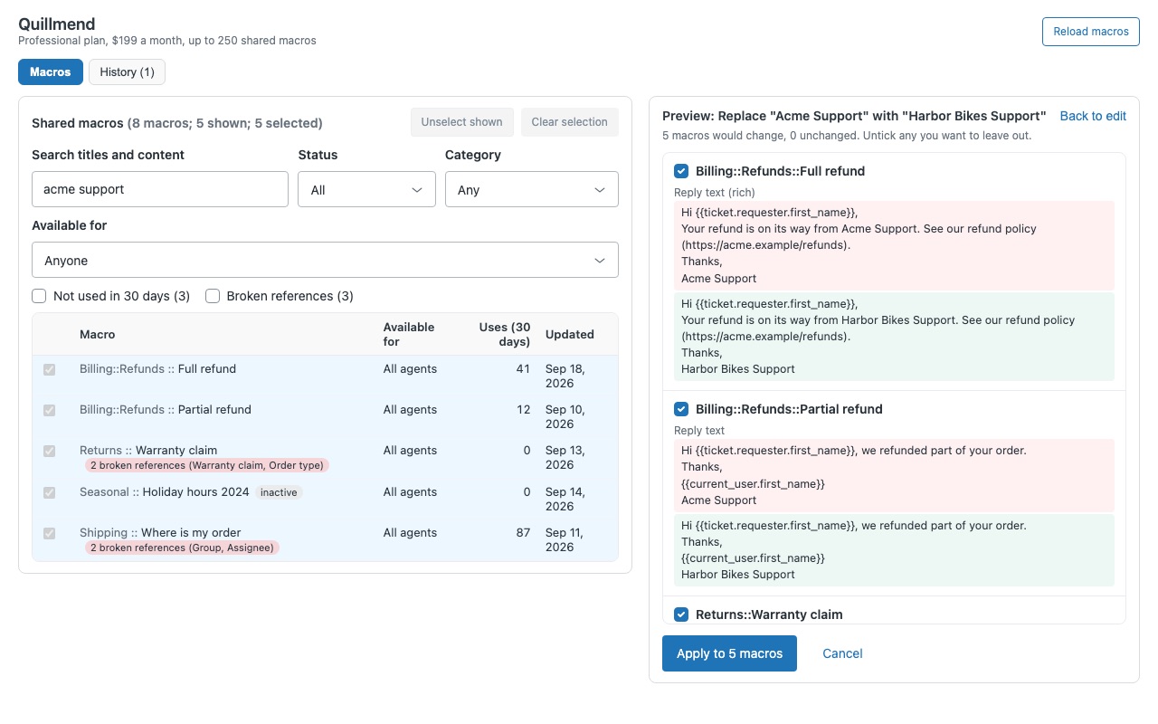This screenshot has height=724, width=1158.
Task: Open the History (1) tab
Action: pos(127,72)
